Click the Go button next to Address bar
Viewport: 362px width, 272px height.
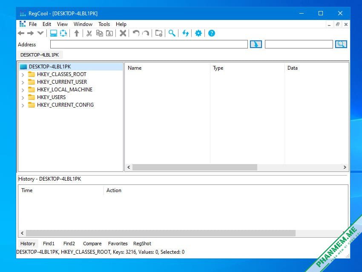(x=256, y=44)
